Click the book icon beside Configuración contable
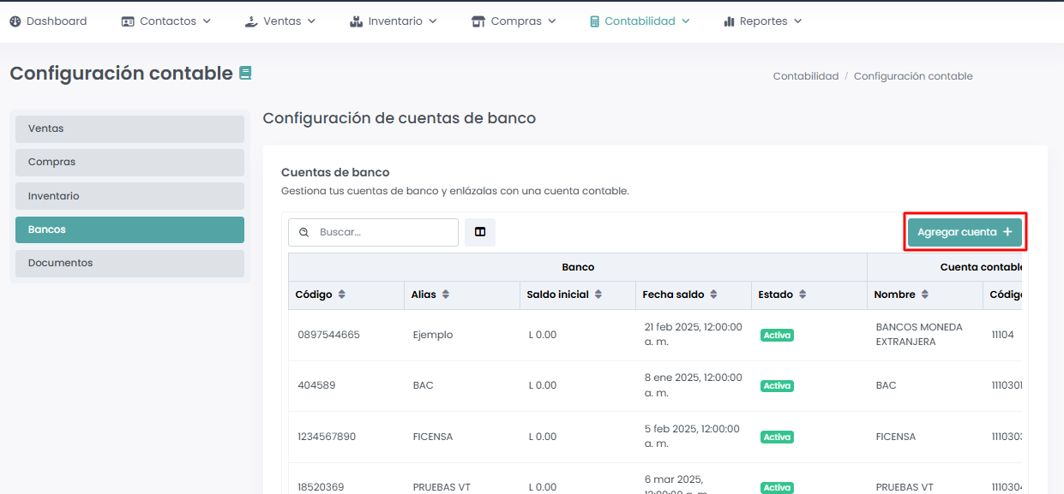This screenshot has width=1064, height=494. click(245, 74)
